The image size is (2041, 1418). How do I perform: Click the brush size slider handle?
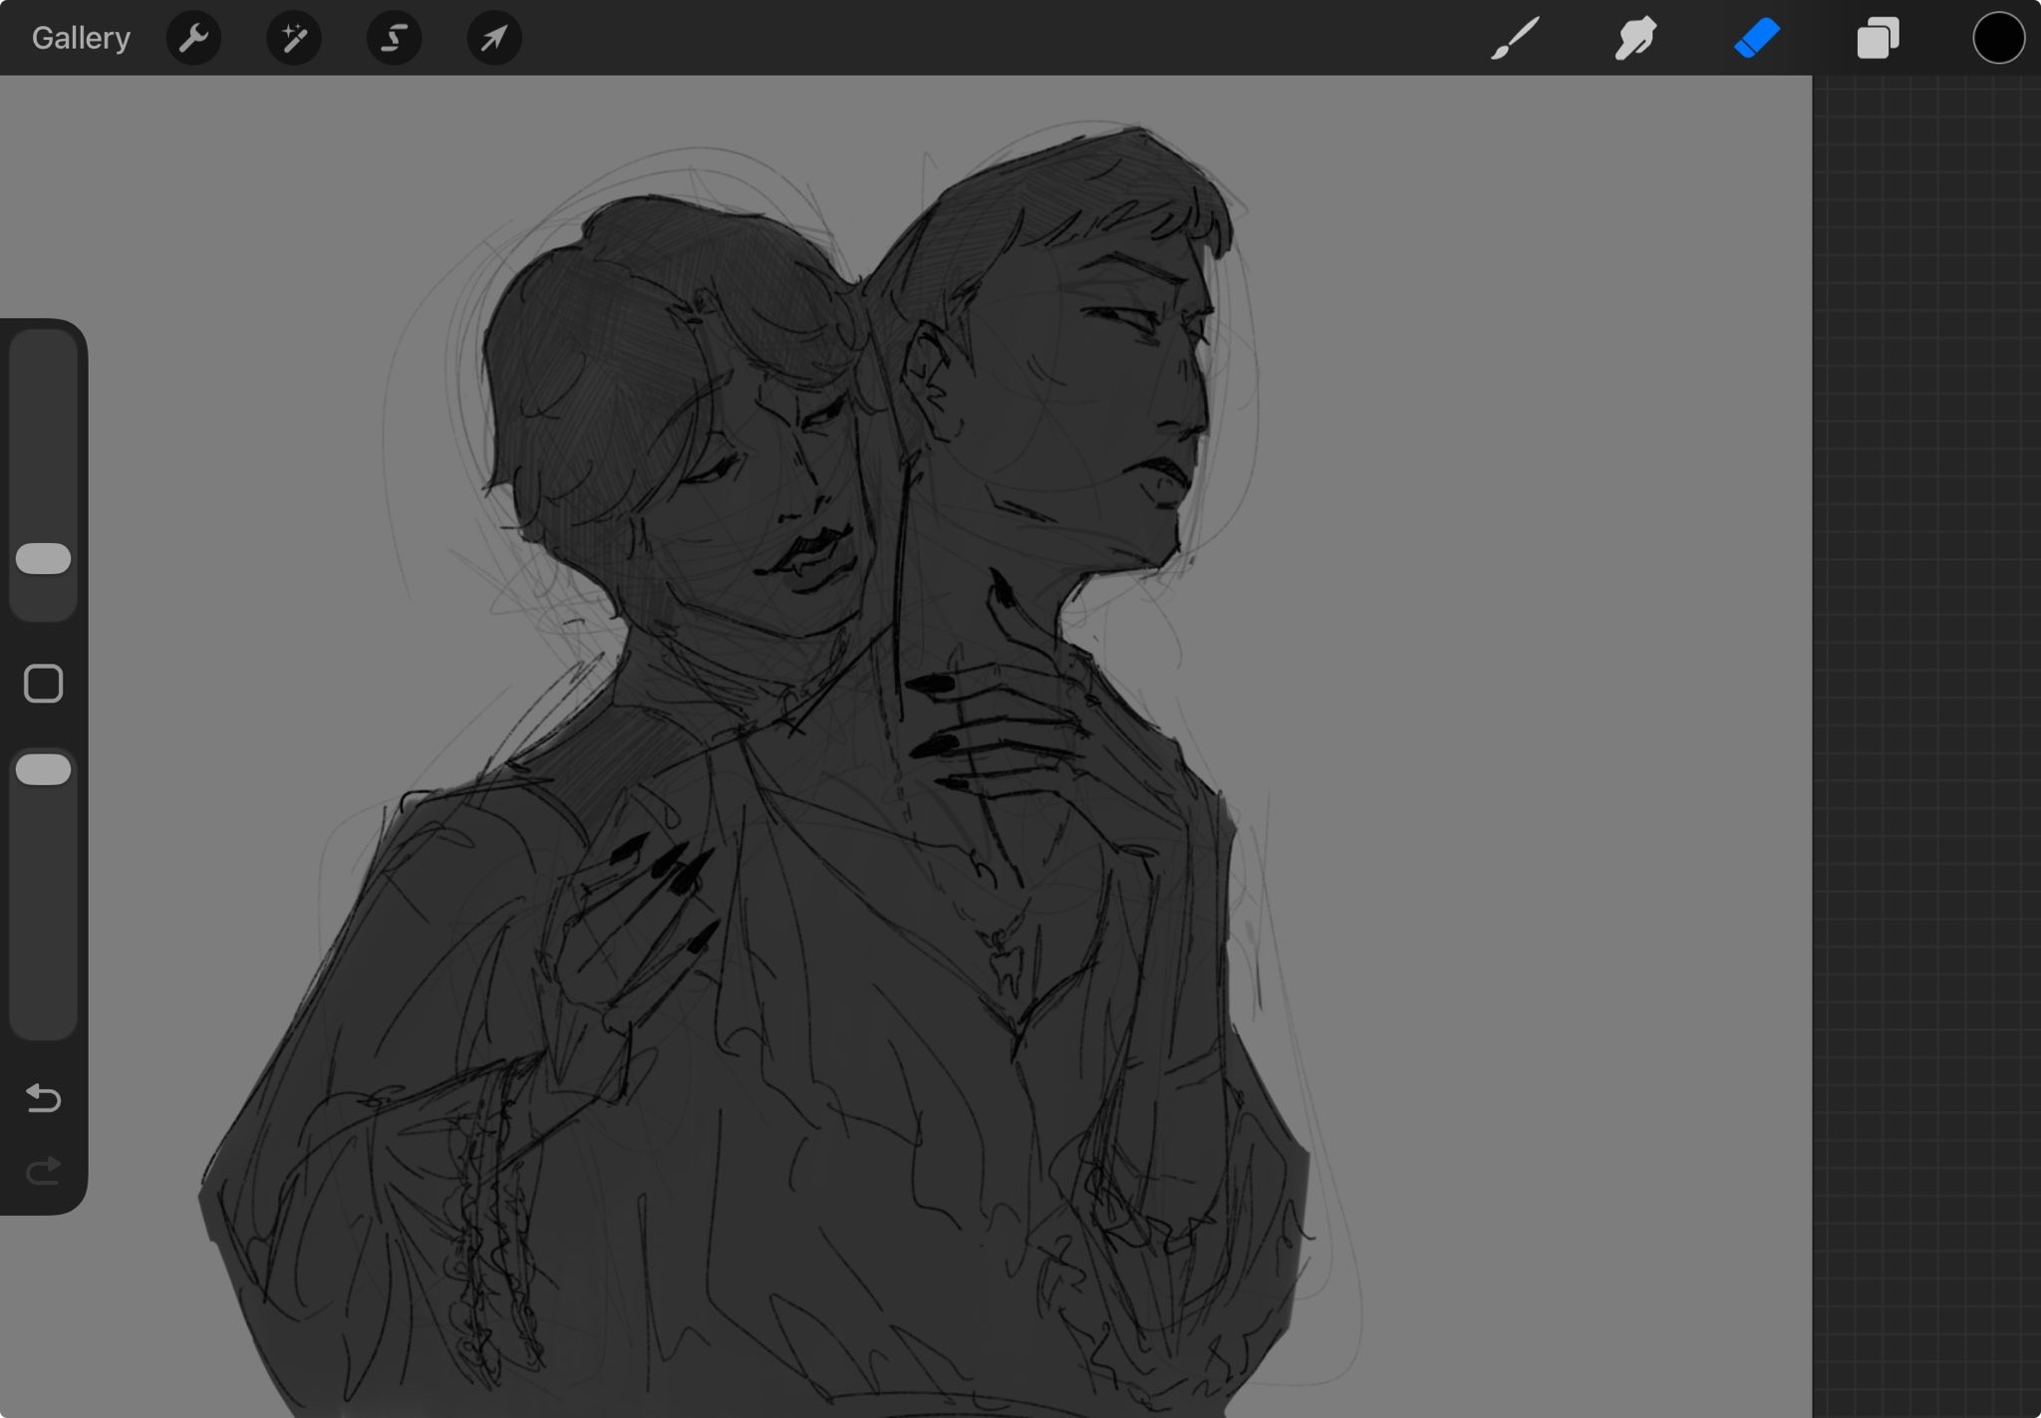[43, 559]
